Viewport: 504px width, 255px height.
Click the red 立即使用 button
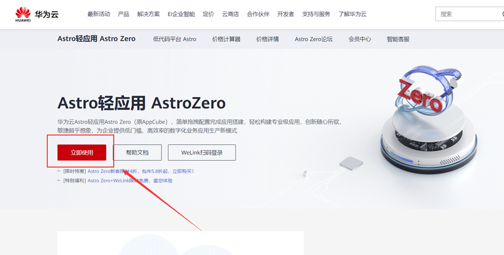pos(82,153)
